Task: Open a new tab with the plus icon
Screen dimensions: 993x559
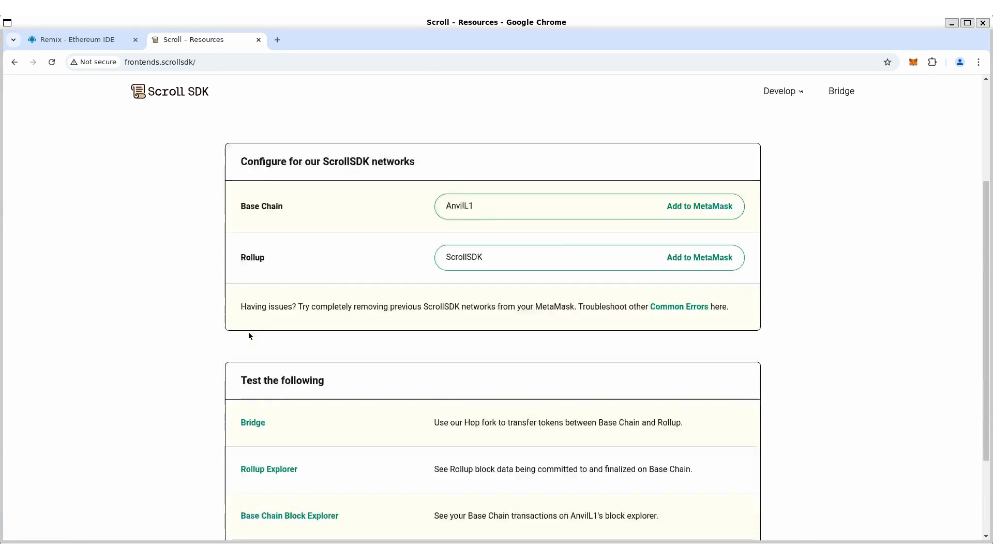Action: click(x=277, y=40)
